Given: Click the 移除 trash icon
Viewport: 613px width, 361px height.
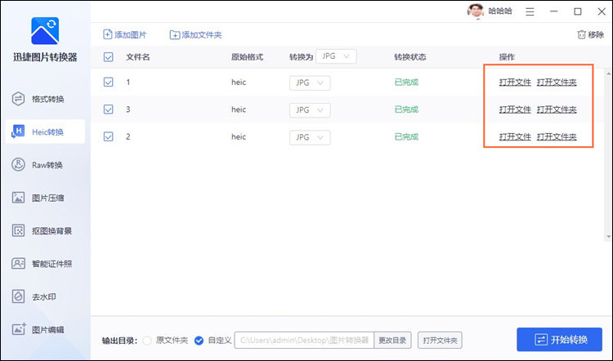Looking at the screenshot, I should pyautogui.click(x=581, y=35).
